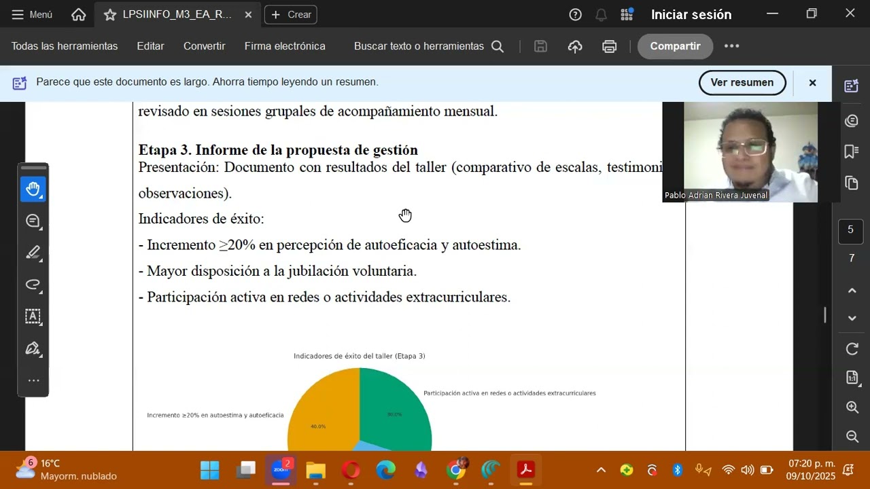The width and height of the screenshot is (870, 489).
Task: Rotate the page view
Action: pos(852,349)
